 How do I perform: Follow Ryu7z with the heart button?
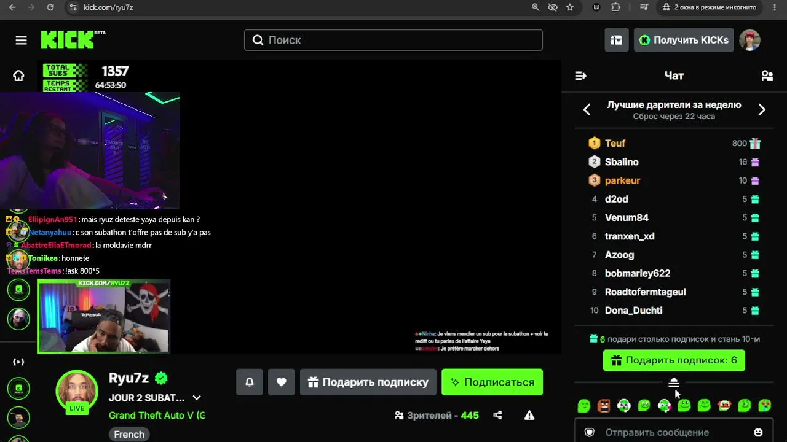click(x=281, y=382)
